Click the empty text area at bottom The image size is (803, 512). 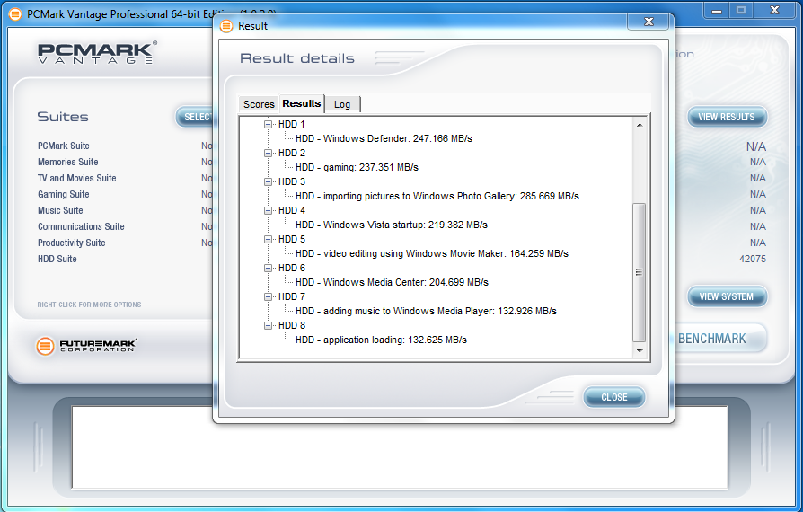point(400,447)
